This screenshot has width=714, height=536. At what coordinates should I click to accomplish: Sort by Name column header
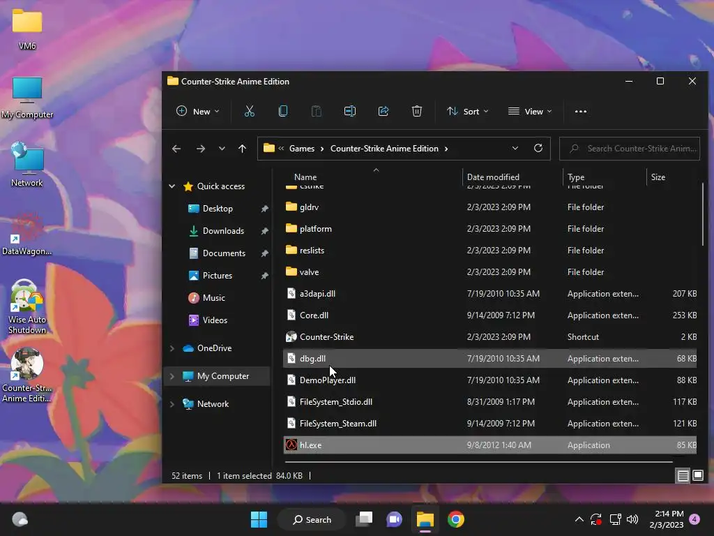[x=305, y=177]
